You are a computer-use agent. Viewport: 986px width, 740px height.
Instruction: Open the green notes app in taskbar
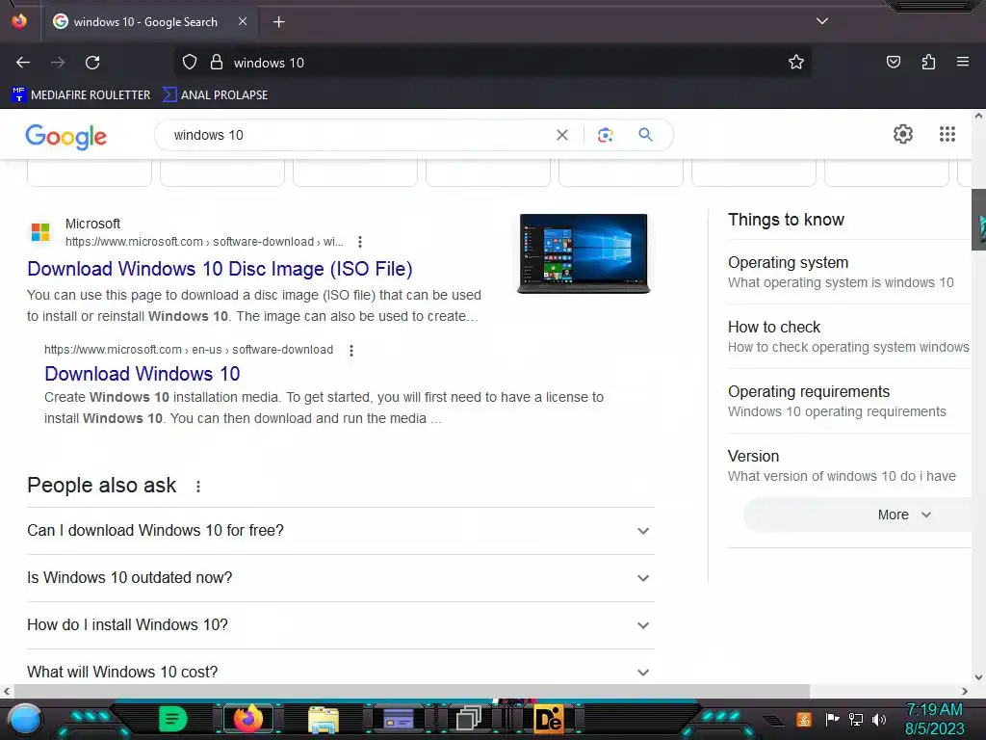click(x=172, y=719)
